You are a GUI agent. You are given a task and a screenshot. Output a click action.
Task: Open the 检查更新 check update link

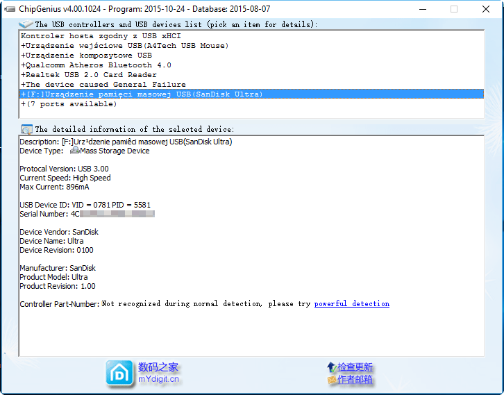(355, 367)
